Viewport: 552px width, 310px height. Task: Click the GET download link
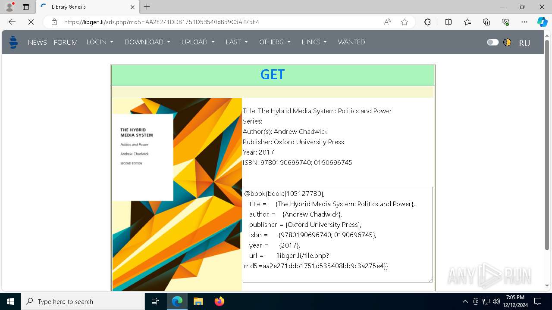click(273, 75)
